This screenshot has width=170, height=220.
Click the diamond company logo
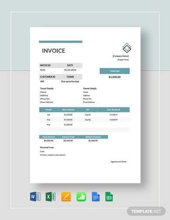[127, 48]
